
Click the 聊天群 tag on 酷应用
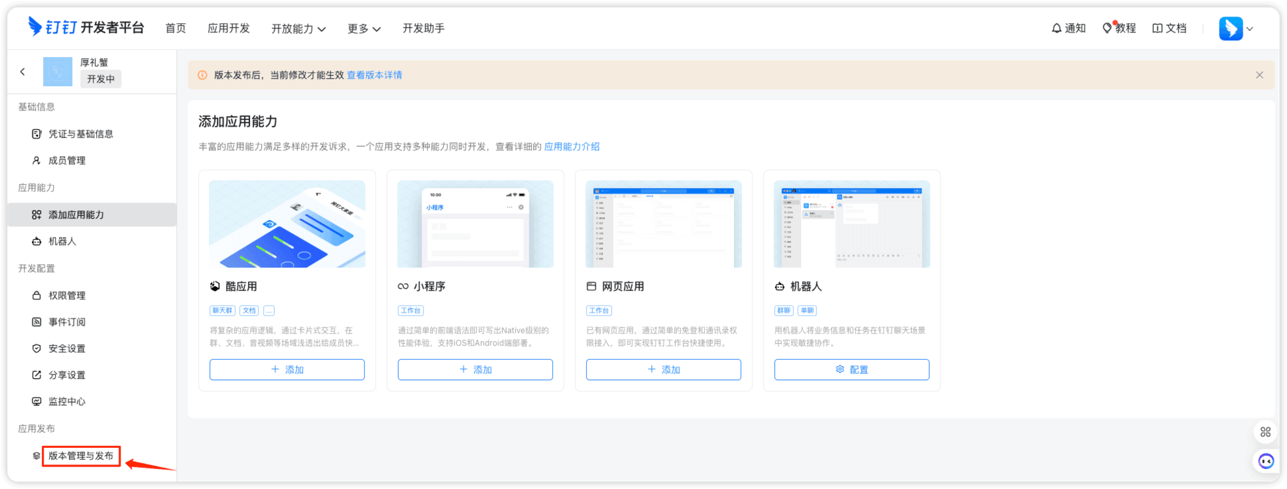pos(223,311)
